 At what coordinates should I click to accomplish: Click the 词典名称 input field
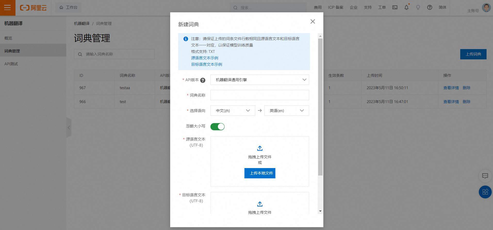pos(260,95)
